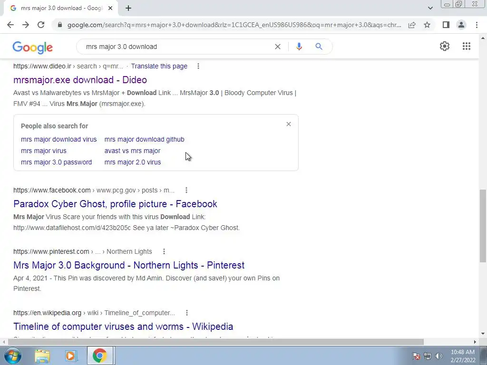487x365 pixels.
Task: Open options menu for the Facebook result
Action: click(186, 190)
